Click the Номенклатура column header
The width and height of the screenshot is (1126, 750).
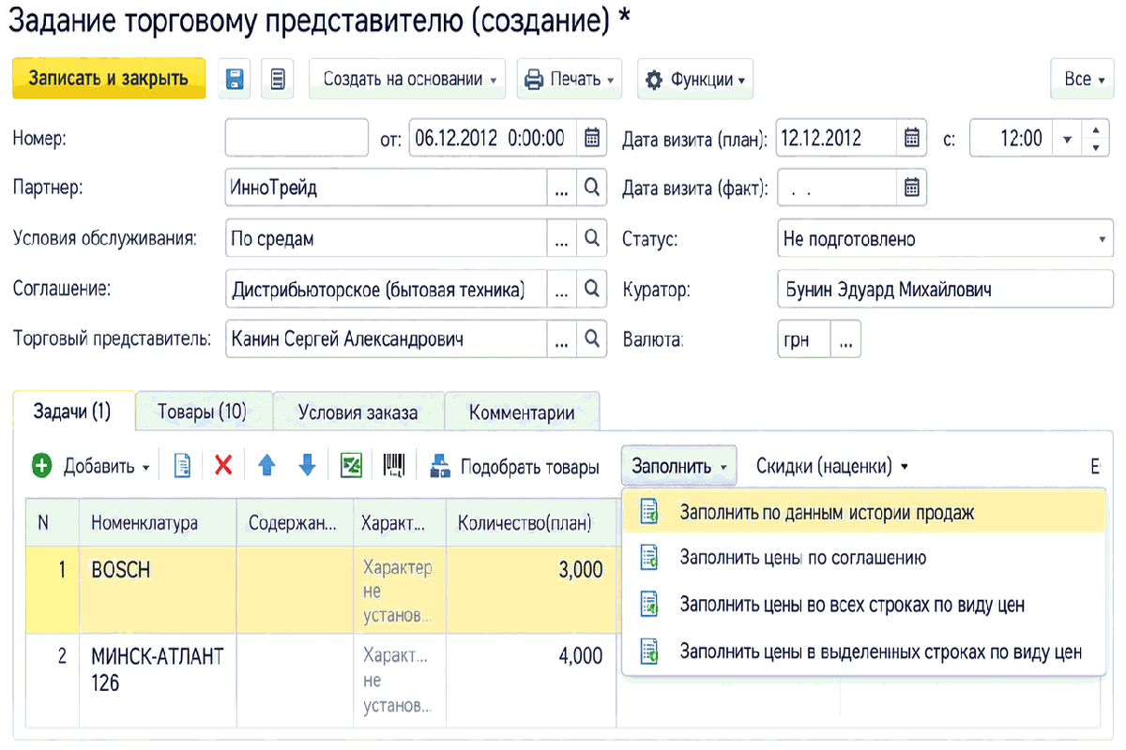[159, 523]
